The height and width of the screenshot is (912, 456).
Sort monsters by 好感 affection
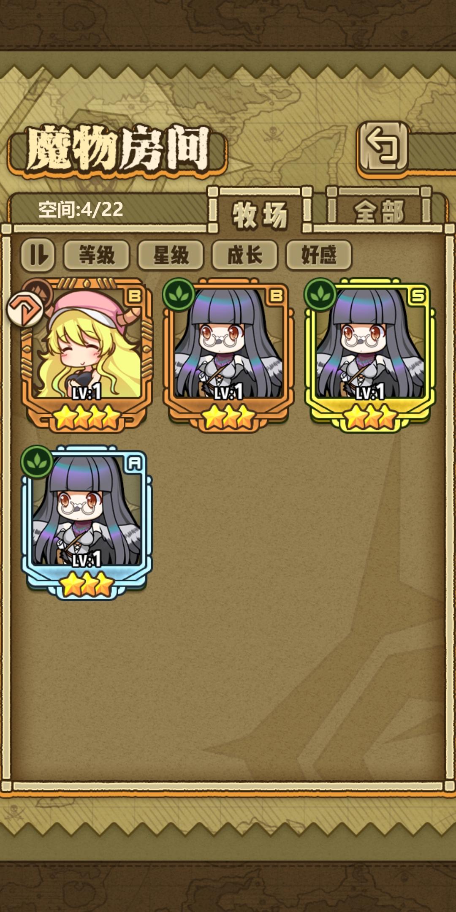pyautogui.click(x=319, y=255)
